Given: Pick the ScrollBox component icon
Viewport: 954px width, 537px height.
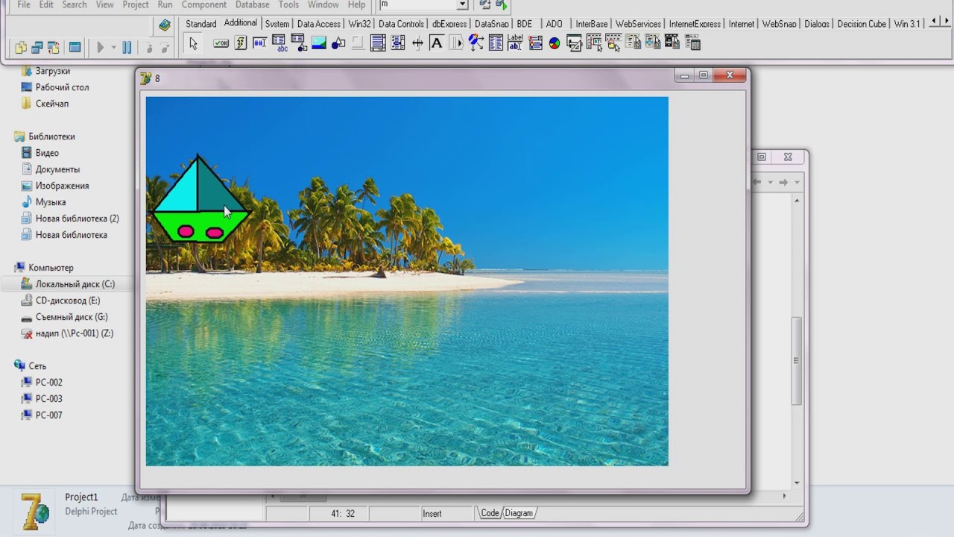Looking at the screenshot, I should pos(378,43).
